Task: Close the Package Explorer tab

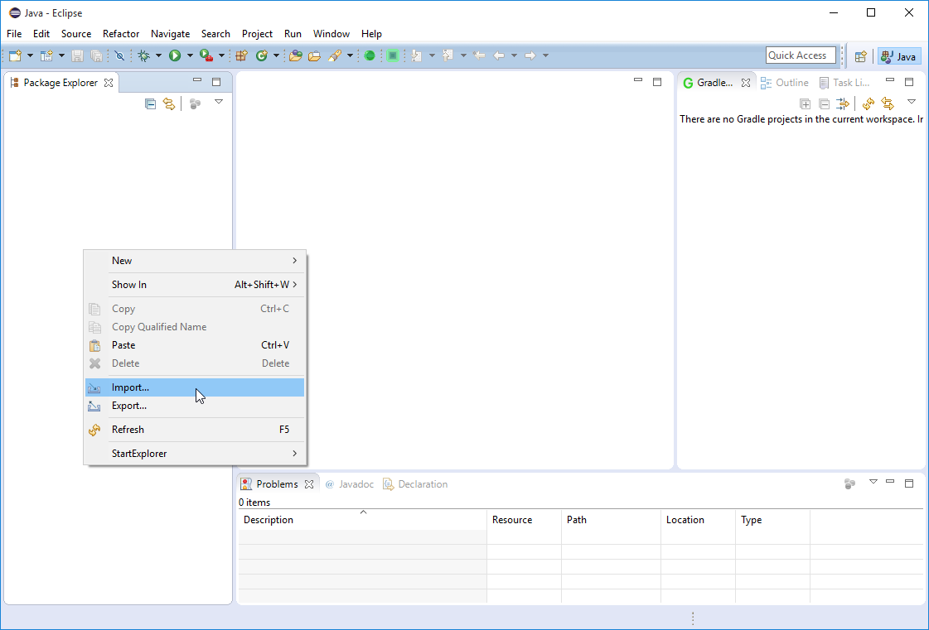Action: click(x=109, y=83)
